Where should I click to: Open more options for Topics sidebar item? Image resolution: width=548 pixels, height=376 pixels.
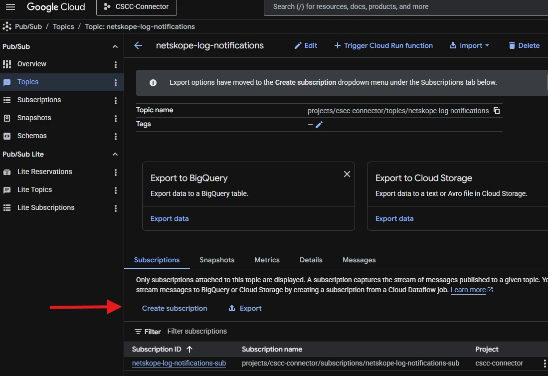pyautogui.click(x=116, y=82)
